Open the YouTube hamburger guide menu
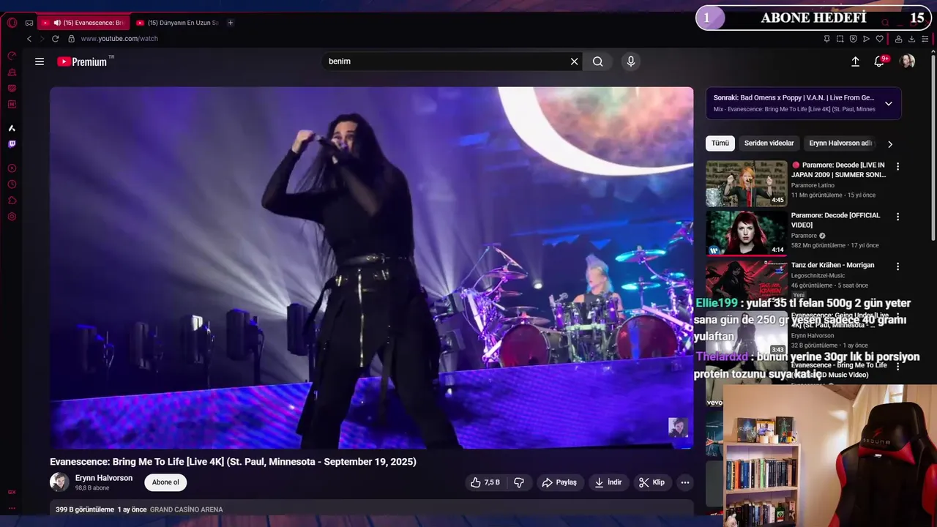 (40, 61)
